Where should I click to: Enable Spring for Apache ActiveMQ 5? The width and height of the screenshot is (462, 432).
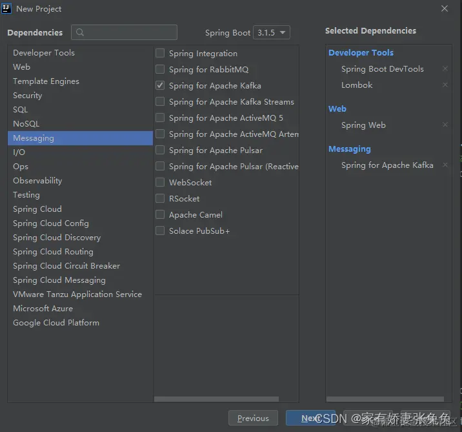[160, 118]
